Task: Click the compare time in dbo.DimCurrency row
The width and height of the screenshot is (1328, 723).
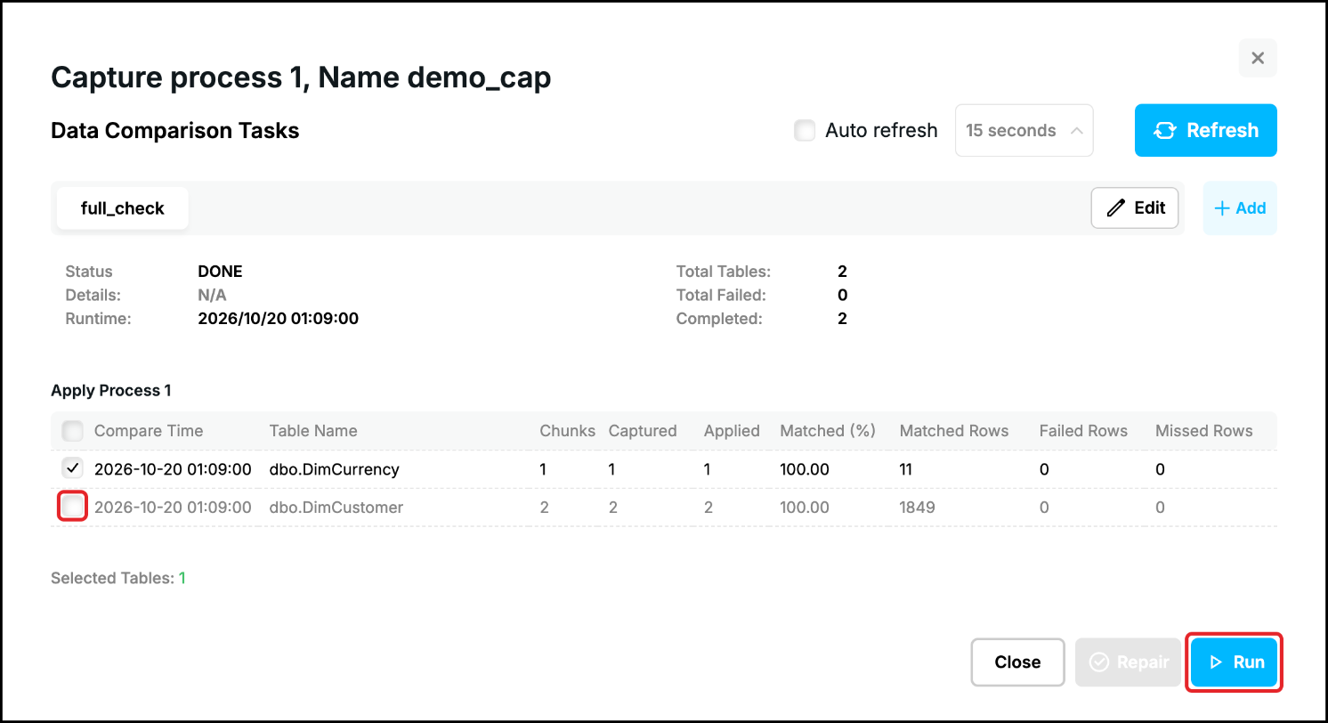Action: pyautogui.click(x=173, y=469)
